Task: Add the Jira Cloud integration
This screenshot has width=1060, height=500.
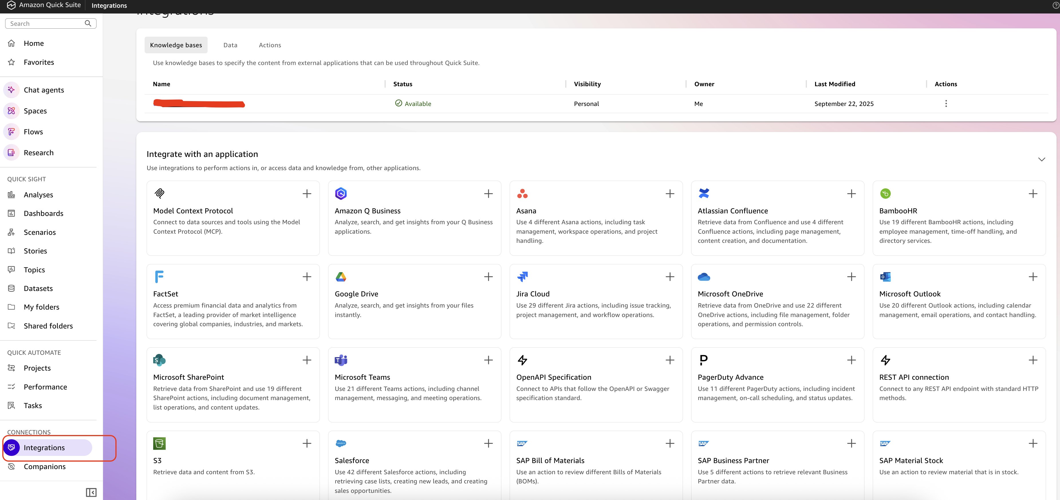Action: pyautogui.click(x=669, y=277)
